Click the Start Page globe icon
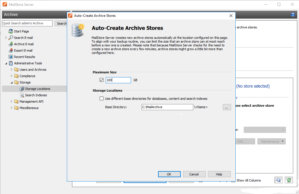The width and height of the screenshot is (299, 194). coord(11,31)
